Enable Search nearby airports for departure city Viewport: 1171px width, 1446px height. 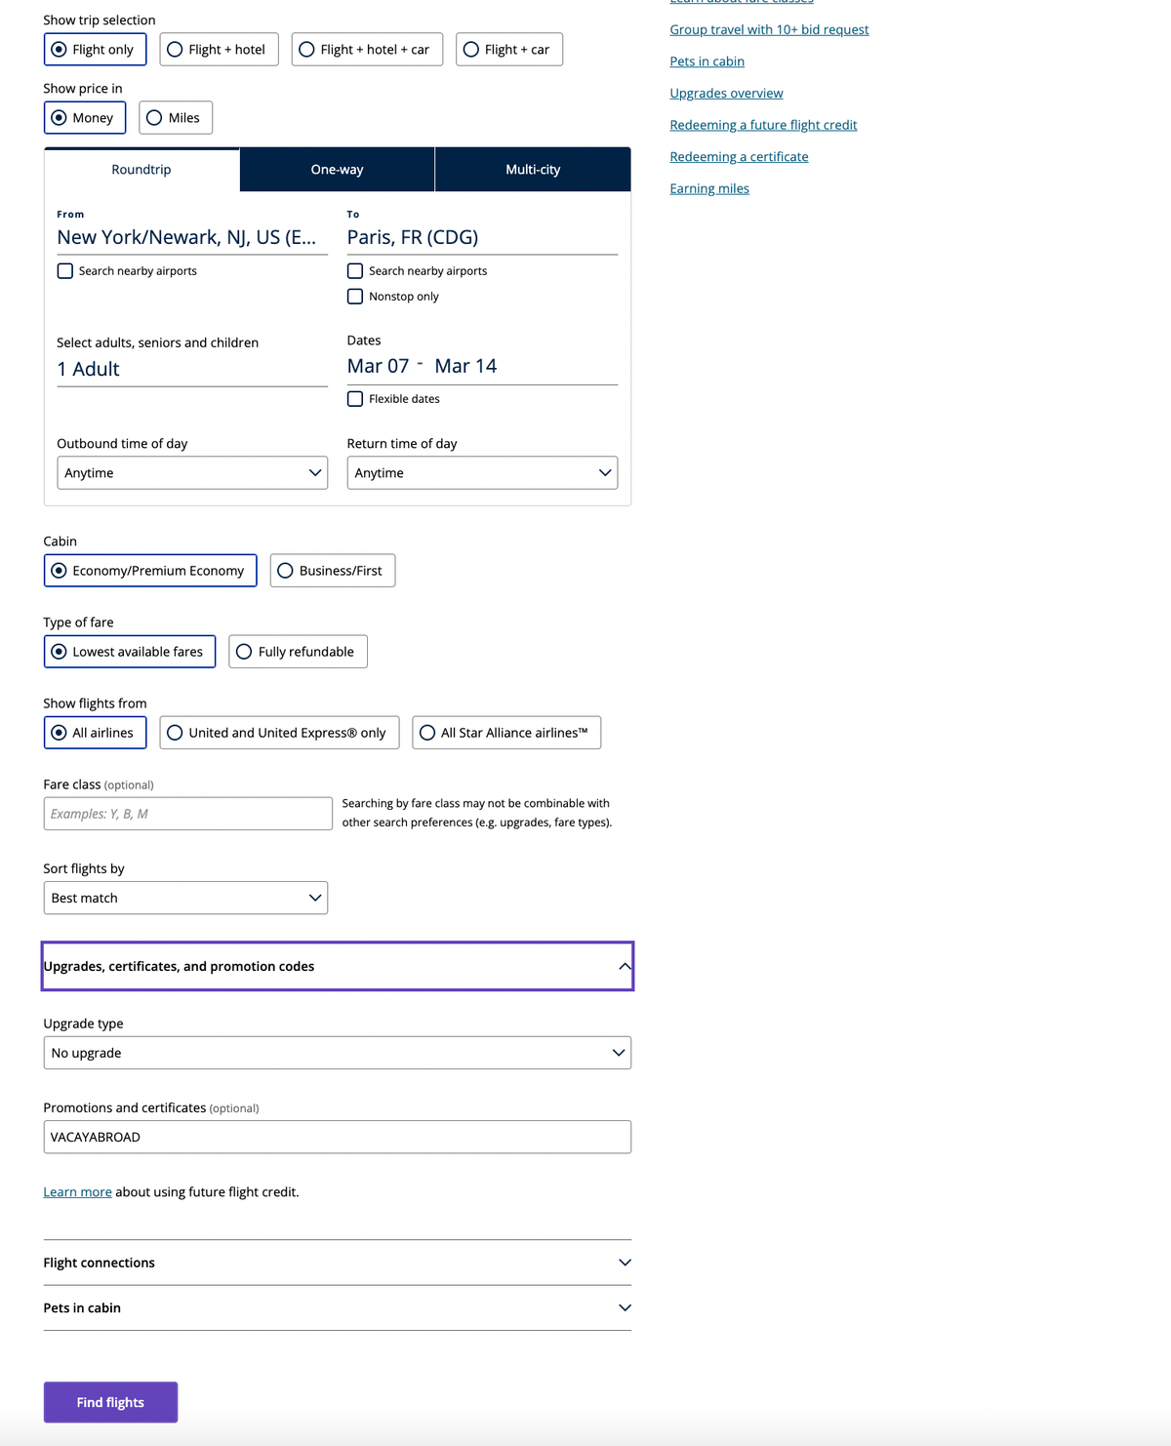click(65, 270)
